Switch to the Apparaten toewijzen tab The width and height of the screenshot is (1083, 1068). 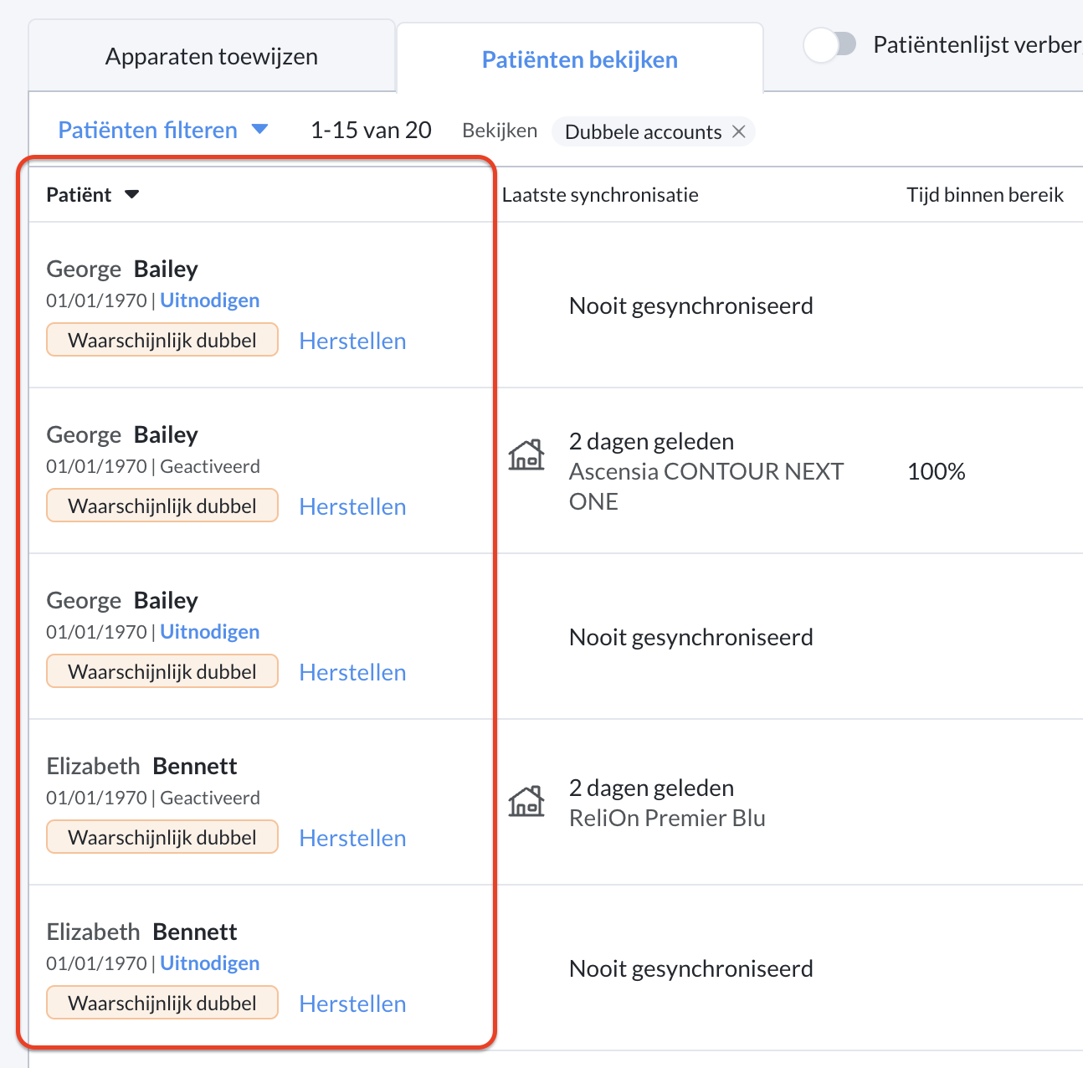(x=212, y=56)
